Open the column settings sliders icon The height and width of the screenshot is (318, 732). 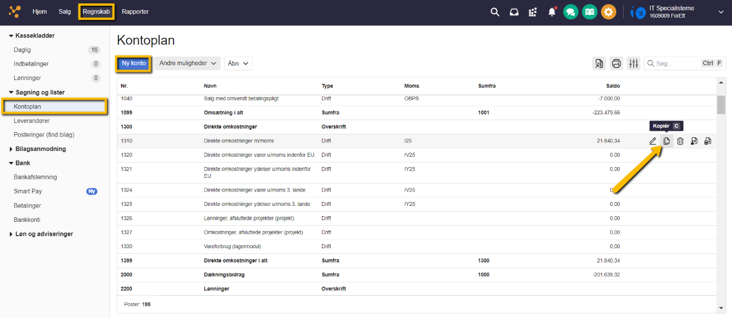[633, 63]
